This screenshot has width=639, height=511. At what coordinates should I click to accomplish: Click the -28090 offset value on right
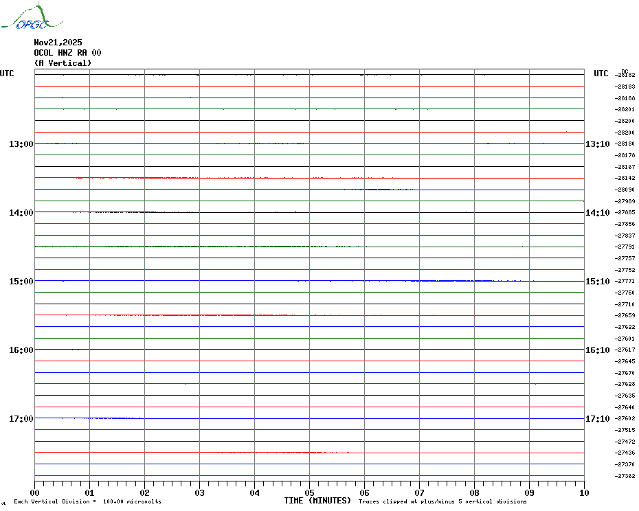pos(626,190)
